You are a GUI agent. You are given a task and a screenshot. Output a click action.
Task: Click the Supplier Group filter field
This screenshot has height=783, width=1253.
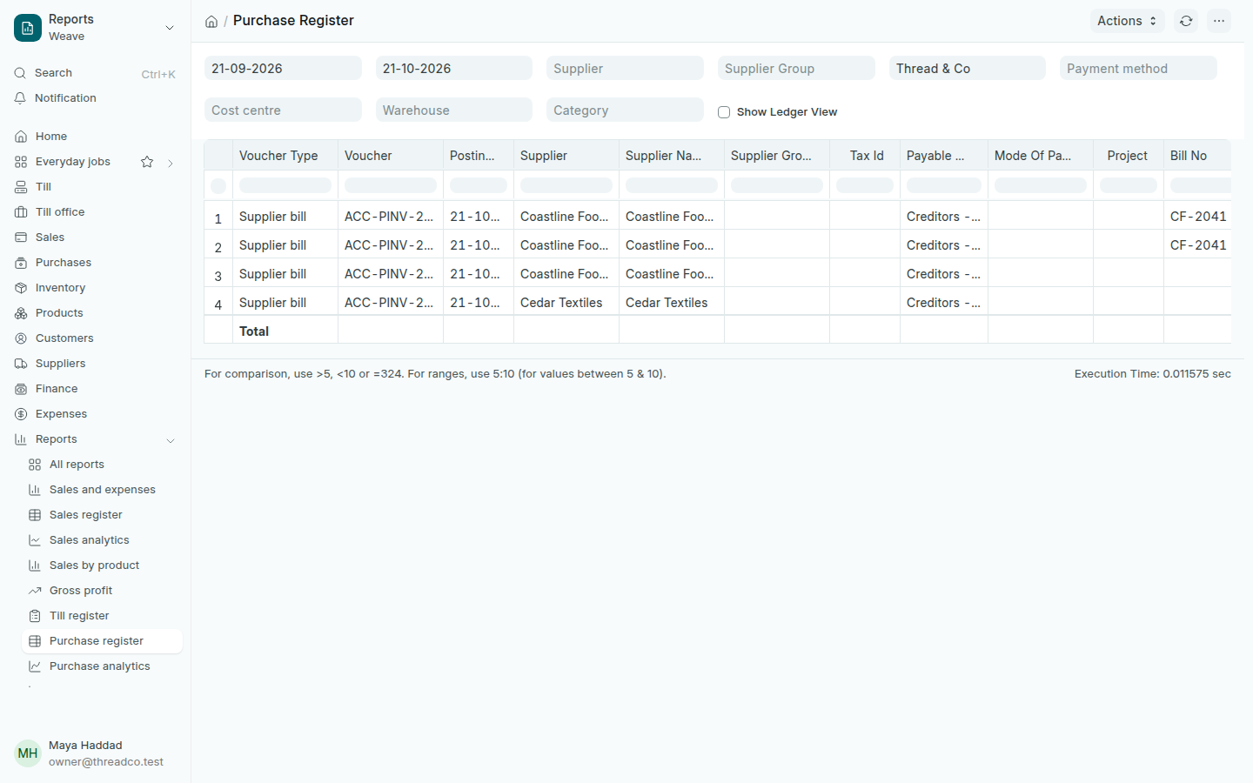[796, 69]
